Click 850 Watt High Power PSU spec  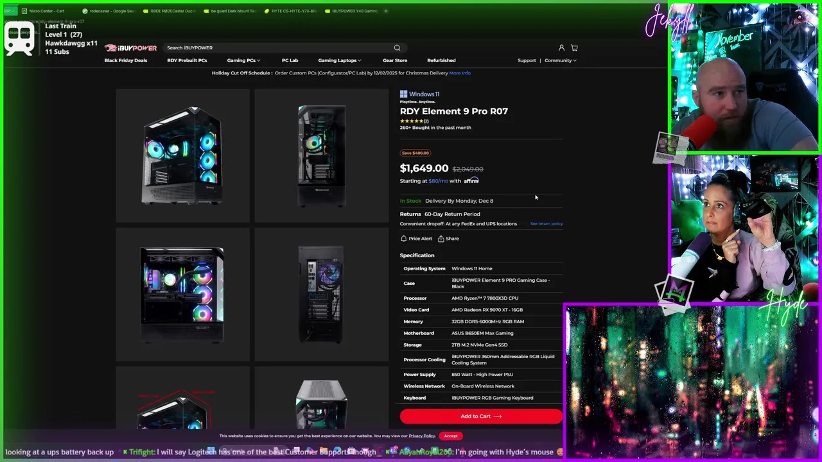click(482, 375)
